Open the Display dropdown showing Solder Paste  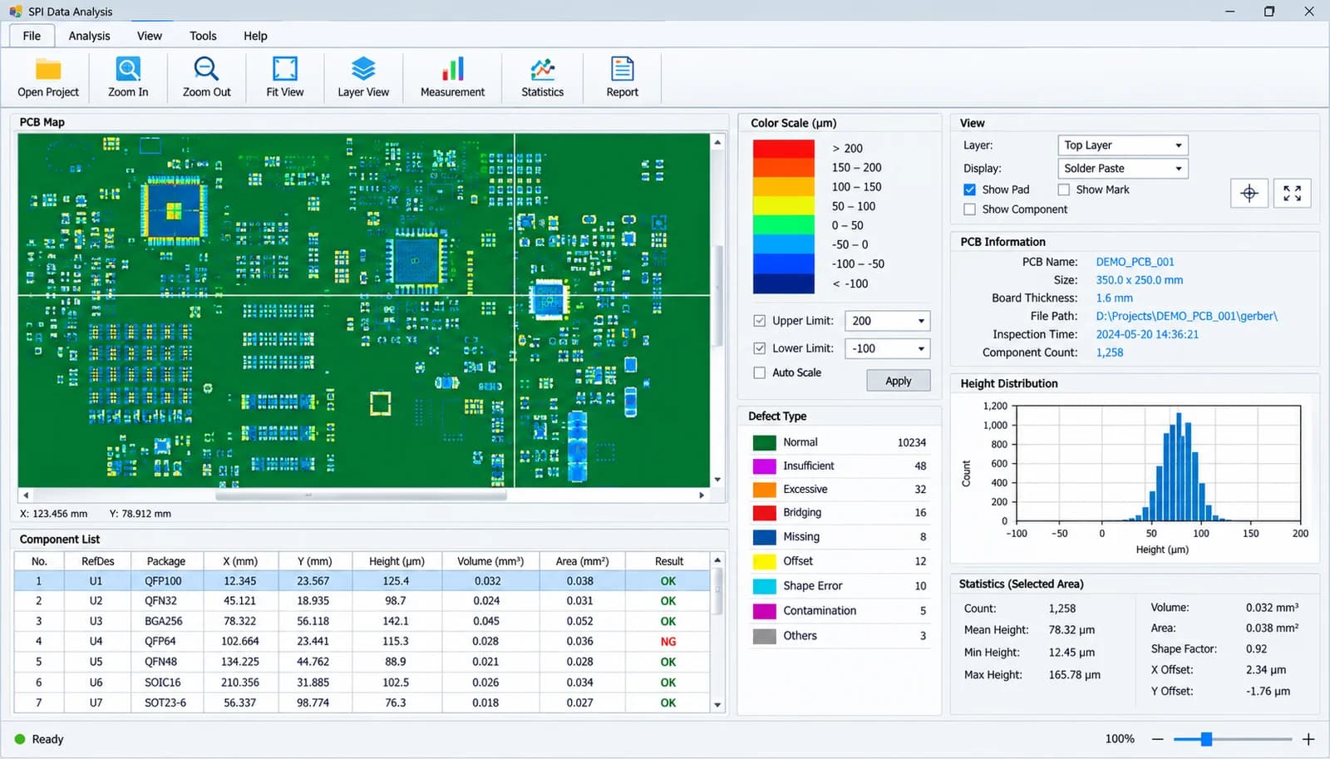pyautogui.click(x=1122, y=169)
